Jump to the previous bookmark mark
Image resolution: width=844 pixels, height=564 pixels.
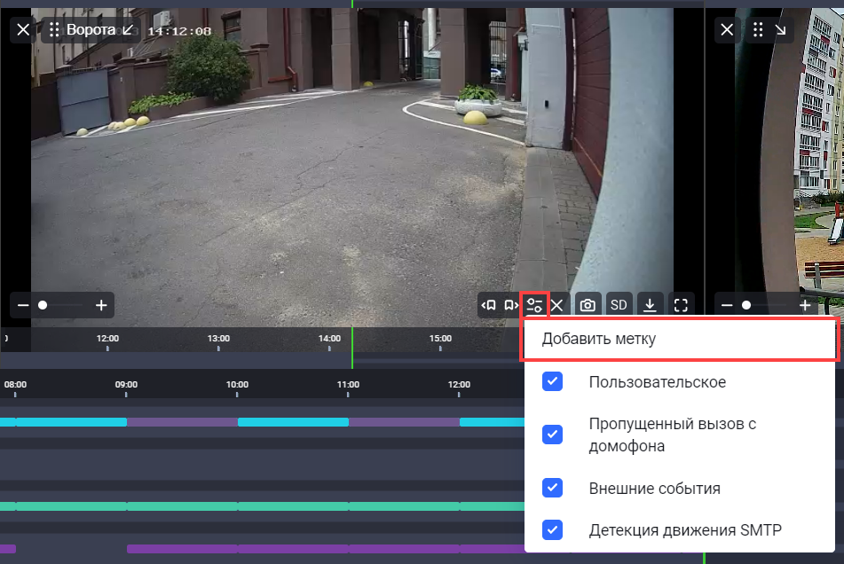488,305
